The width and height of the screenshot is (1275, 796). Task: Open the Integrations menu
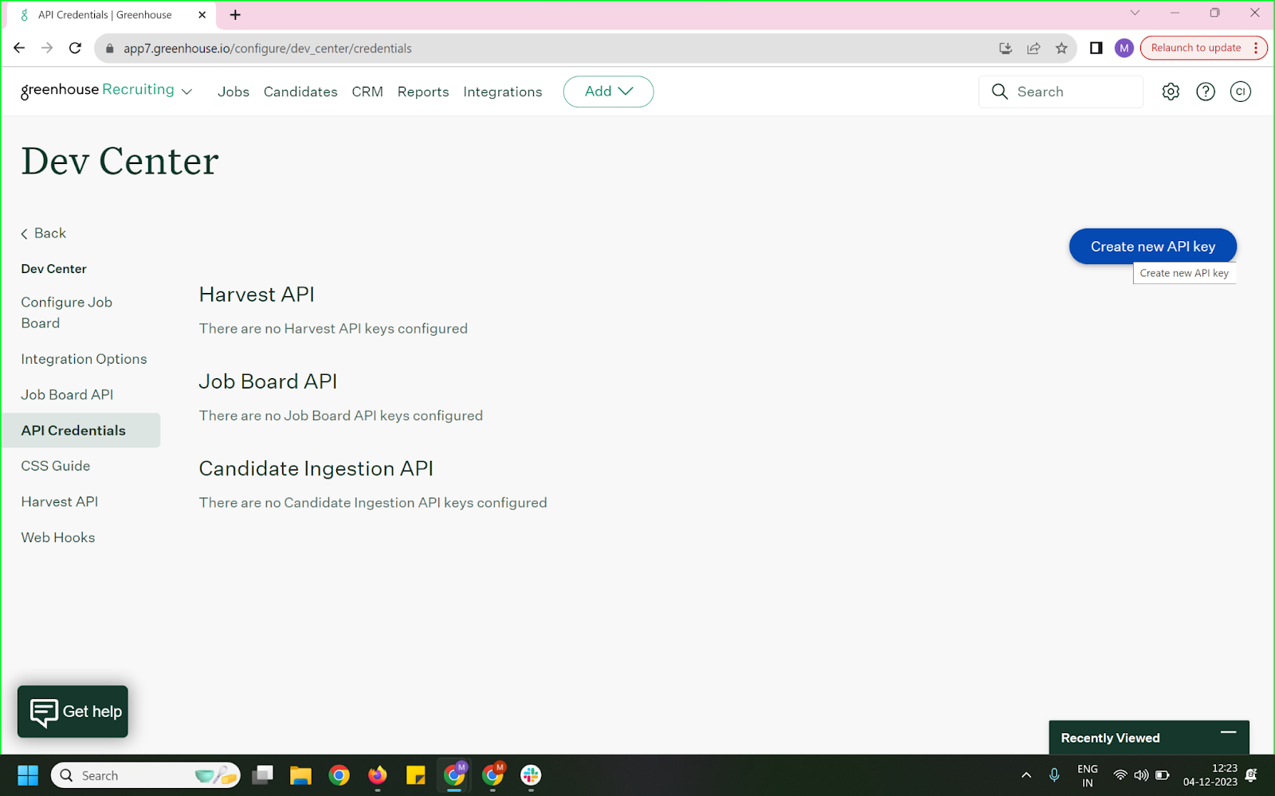tap(503, 92)
